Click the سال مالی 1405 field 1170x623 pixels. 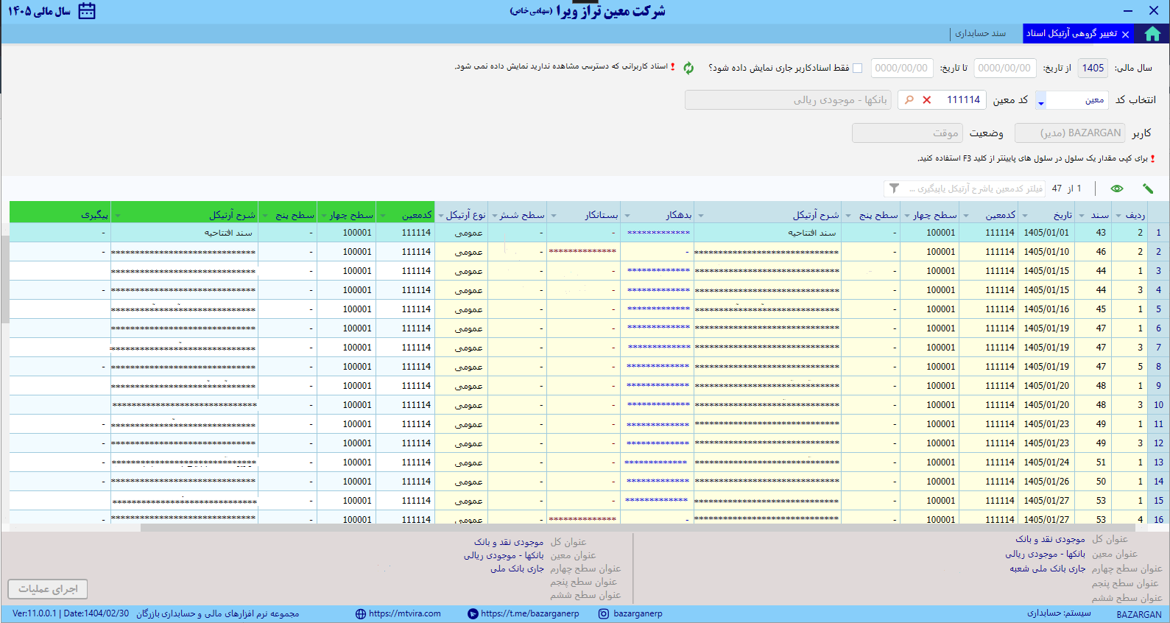coord(1093,68)
